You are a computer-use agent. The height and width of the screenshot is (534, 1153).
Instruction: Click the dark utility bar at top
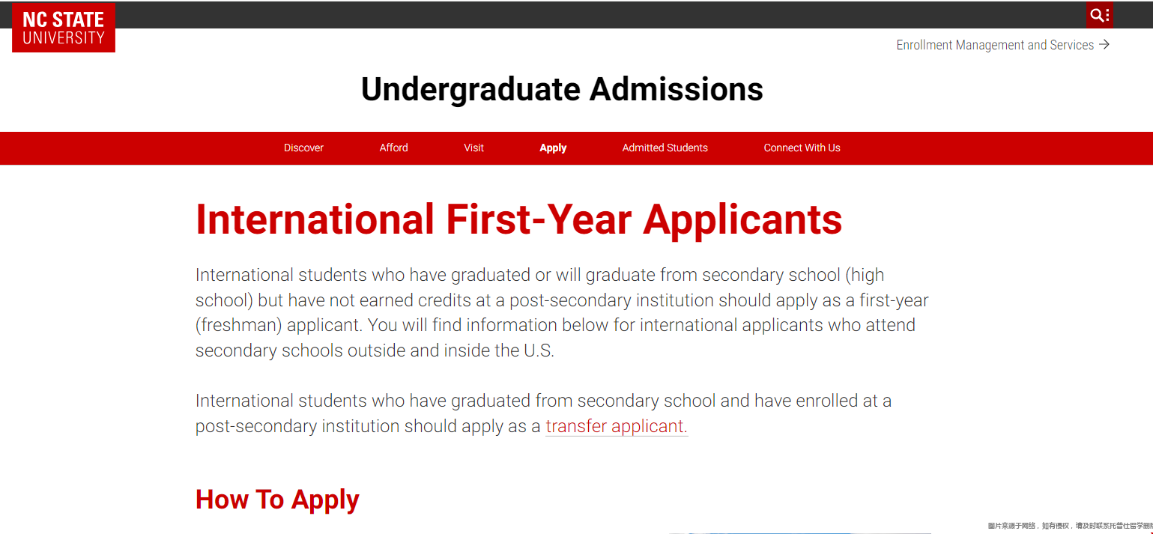[x=599, y=15]
